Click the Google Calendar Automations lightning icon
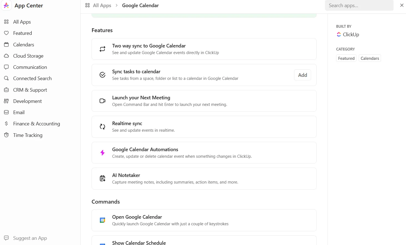The width and height of the screenshot is (406, 245). (x=102, y=153)
